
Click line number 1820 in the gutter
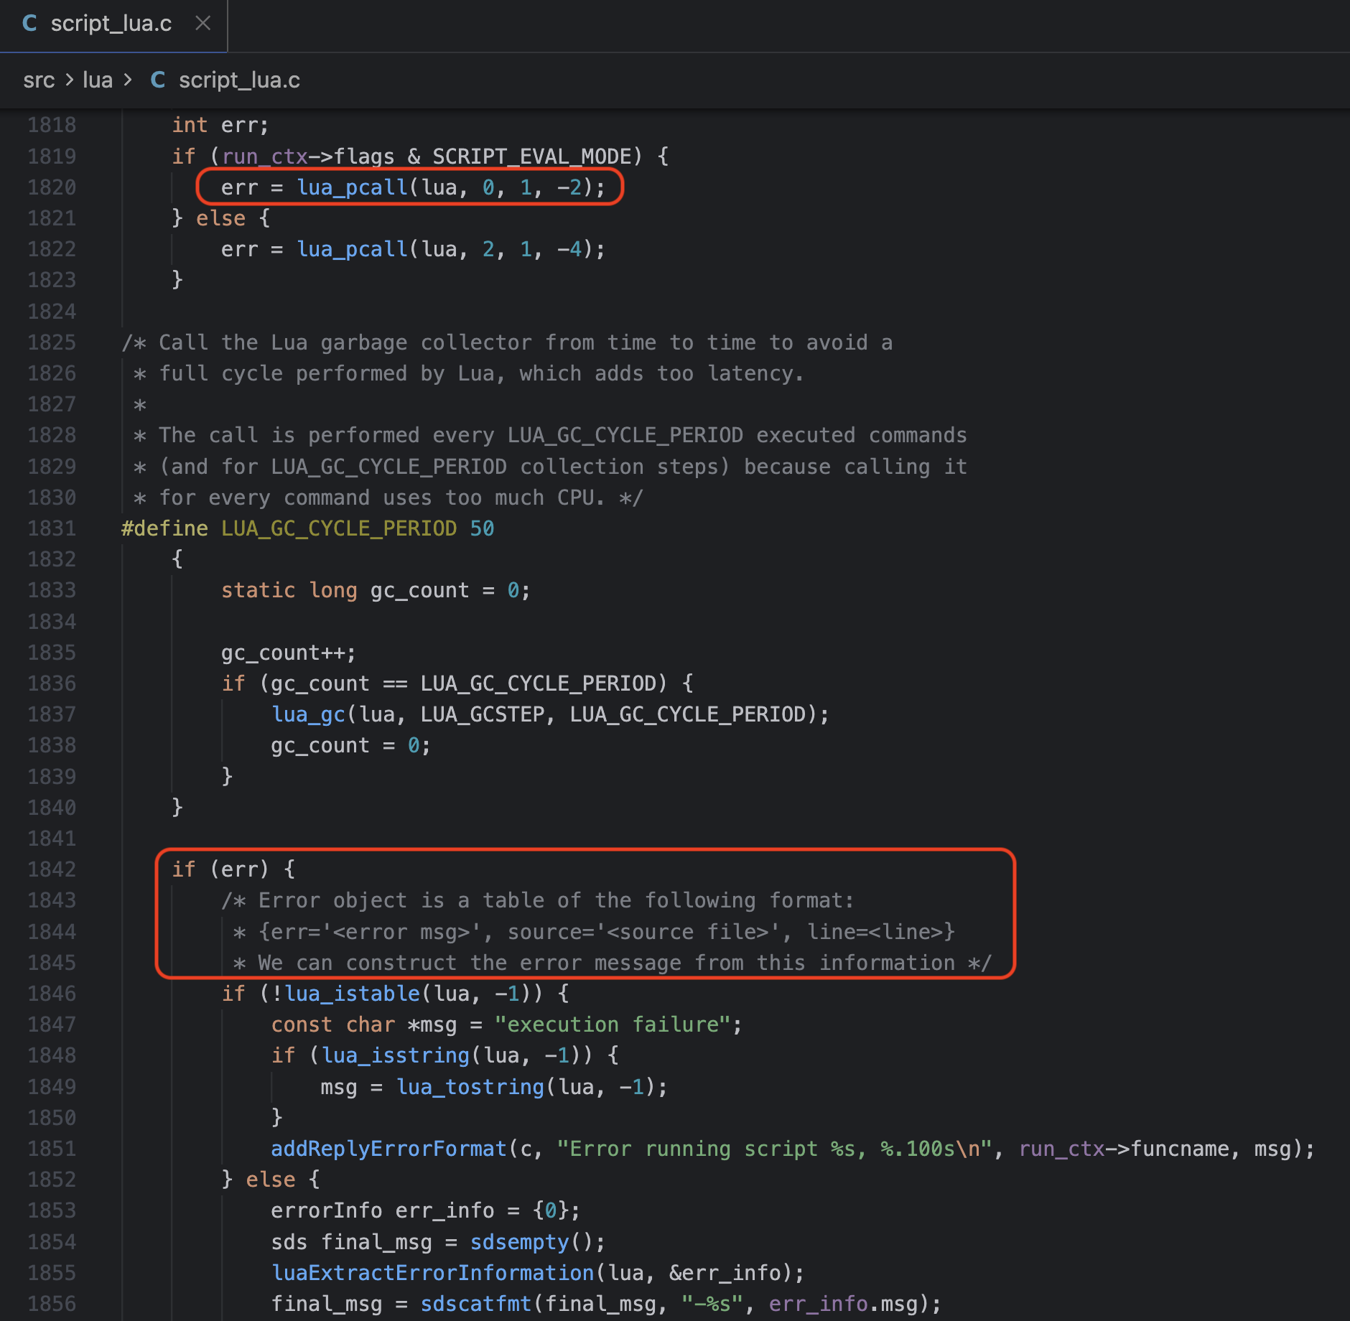[x=52, y=187]
